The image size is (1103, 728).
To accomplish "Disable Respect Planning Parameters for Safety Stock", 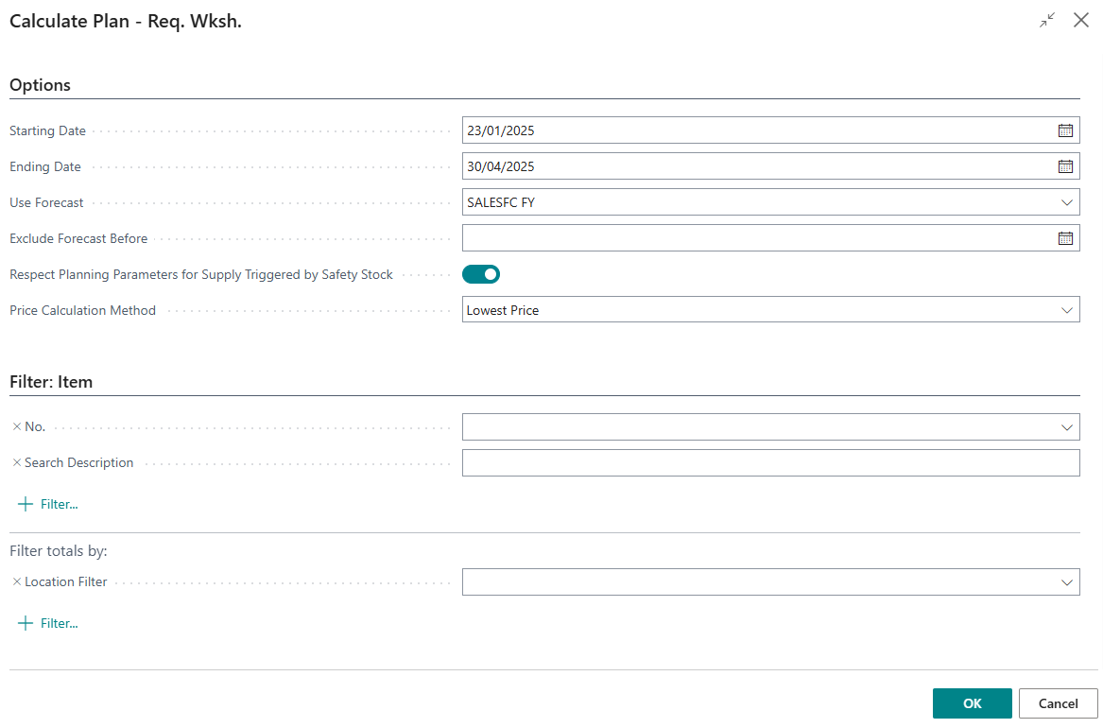I will click(481, 274).
